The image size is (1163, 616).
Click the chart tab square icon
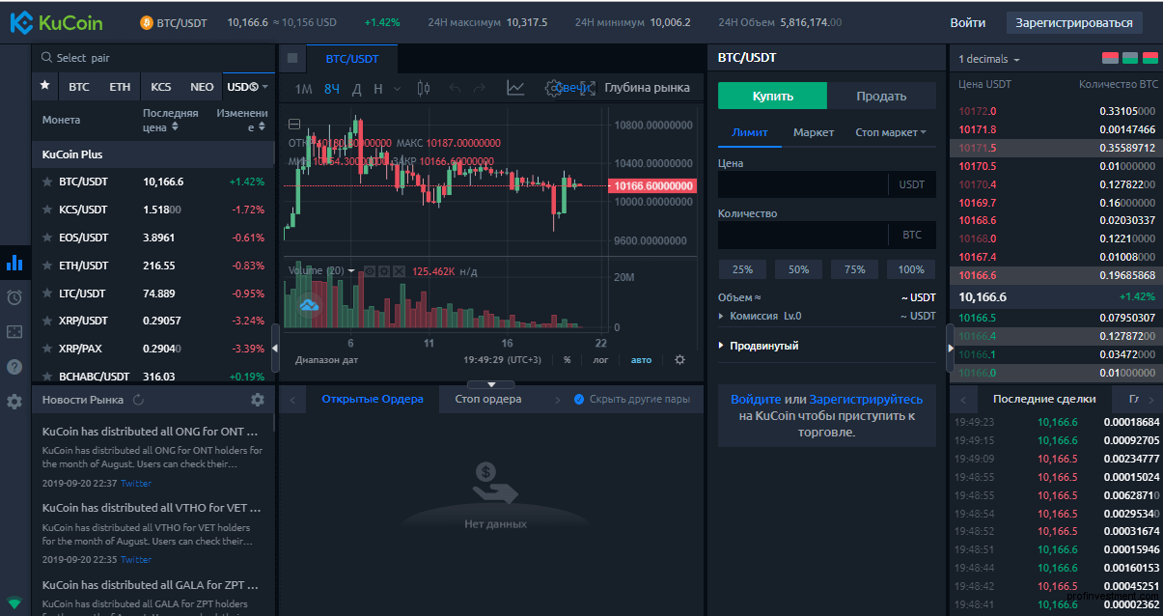(292, 59)
